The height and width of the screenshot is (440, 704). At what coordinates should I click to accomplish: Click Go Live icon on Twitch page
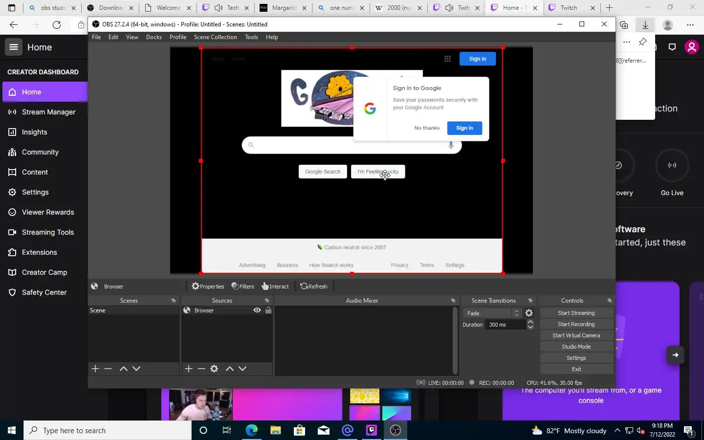pyautogui.click(x=672, y=165)
